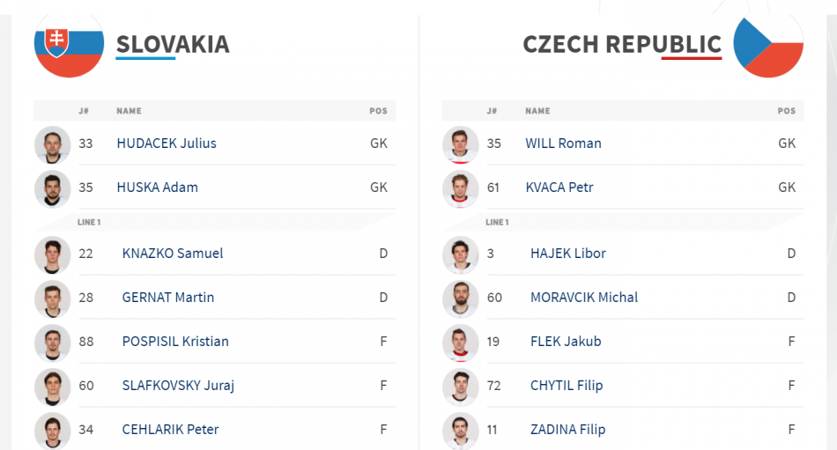Click the CZECH REPUBLIC team heading

[622, 44]
